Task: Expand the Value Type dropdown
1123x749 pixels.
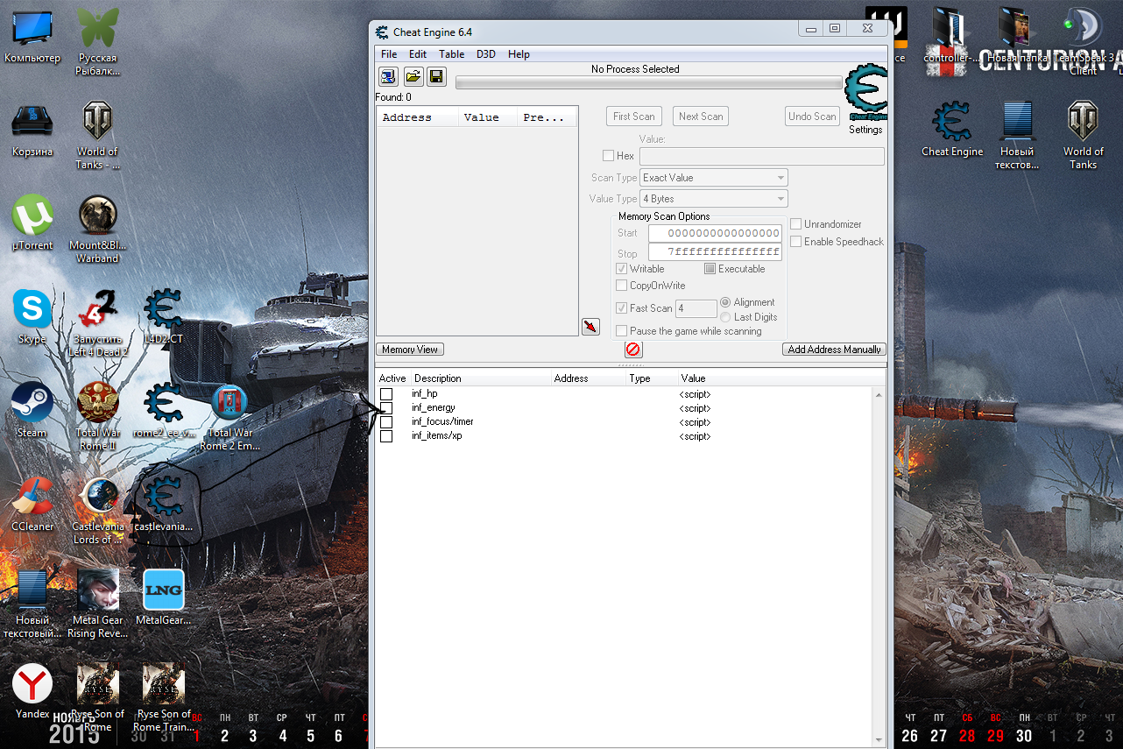Action: 714,199
